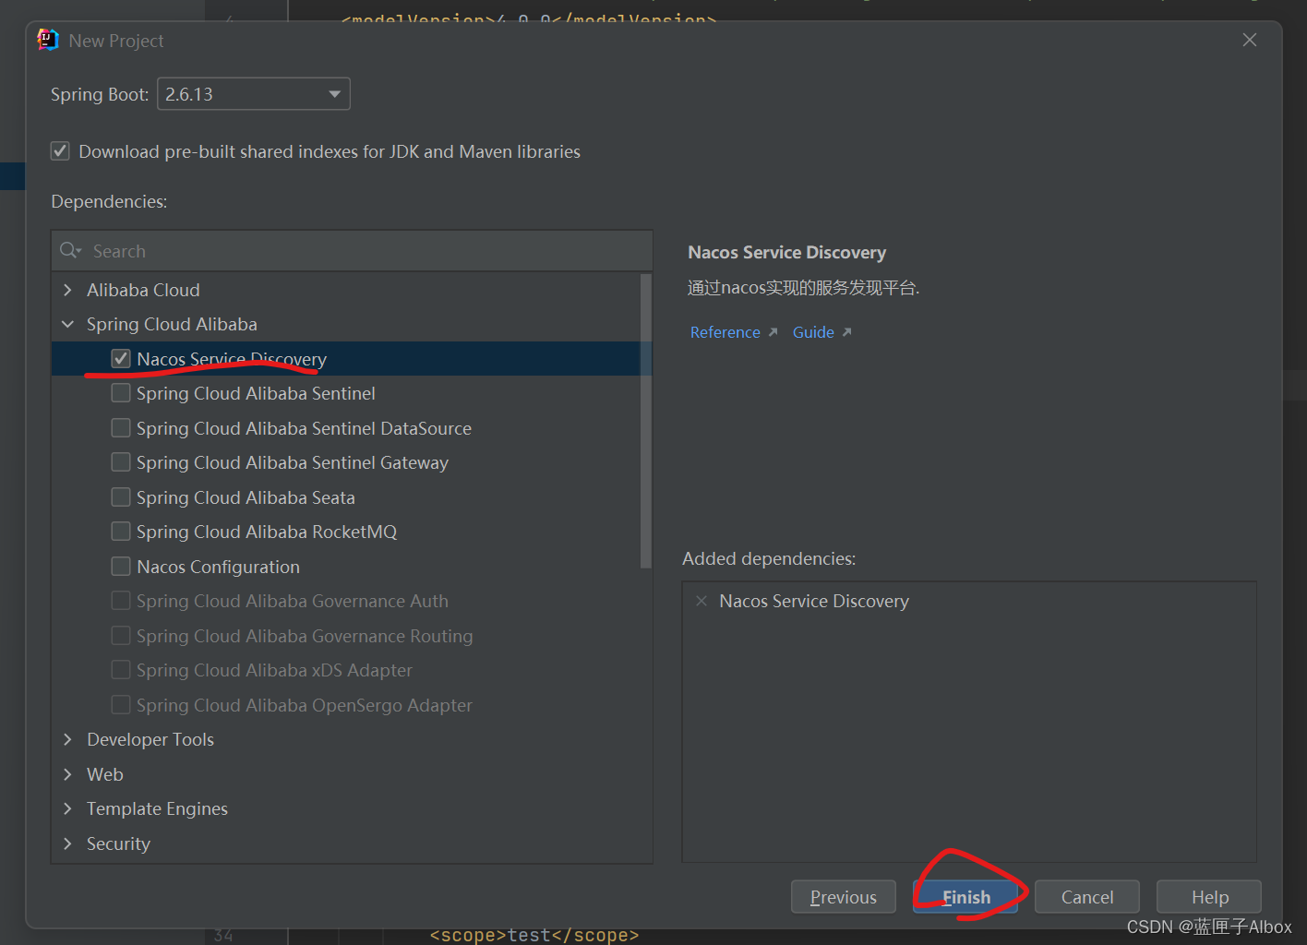Click the Chinese nacos description text
The image size is (1307, 945).
(x=804, y=288)
